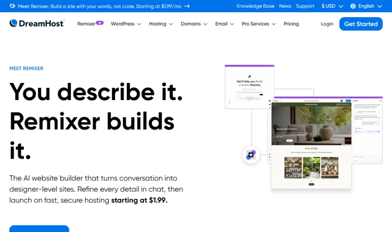Go to the News link
Viewport: 392px width, 232px height.
285,6
